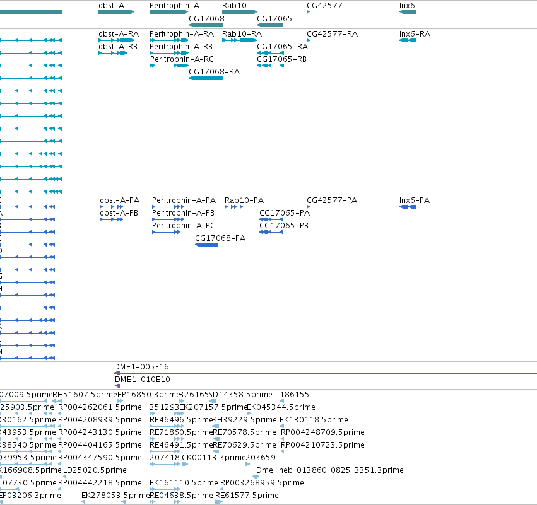Select the EK278053.5prime EST feature

[x=103, y=502]
